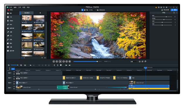185x111 pixels.
Task: Click the red record button
Action: point(9,10)
